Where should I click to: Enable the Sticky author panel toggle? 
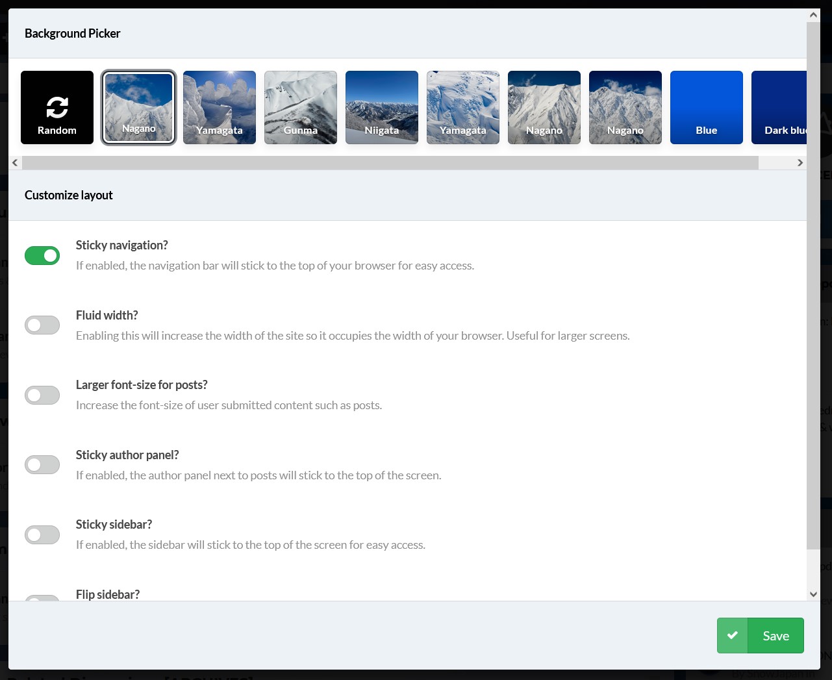point(42,464)
